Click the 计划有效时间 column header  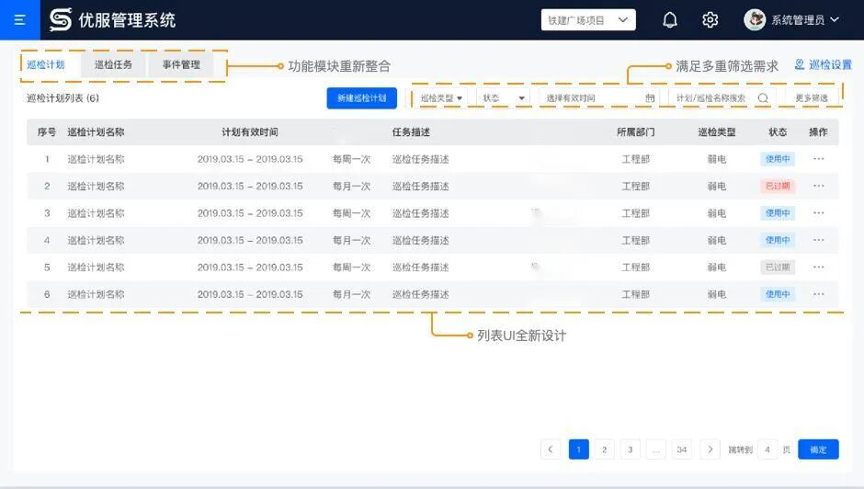(x=250, y=131)
